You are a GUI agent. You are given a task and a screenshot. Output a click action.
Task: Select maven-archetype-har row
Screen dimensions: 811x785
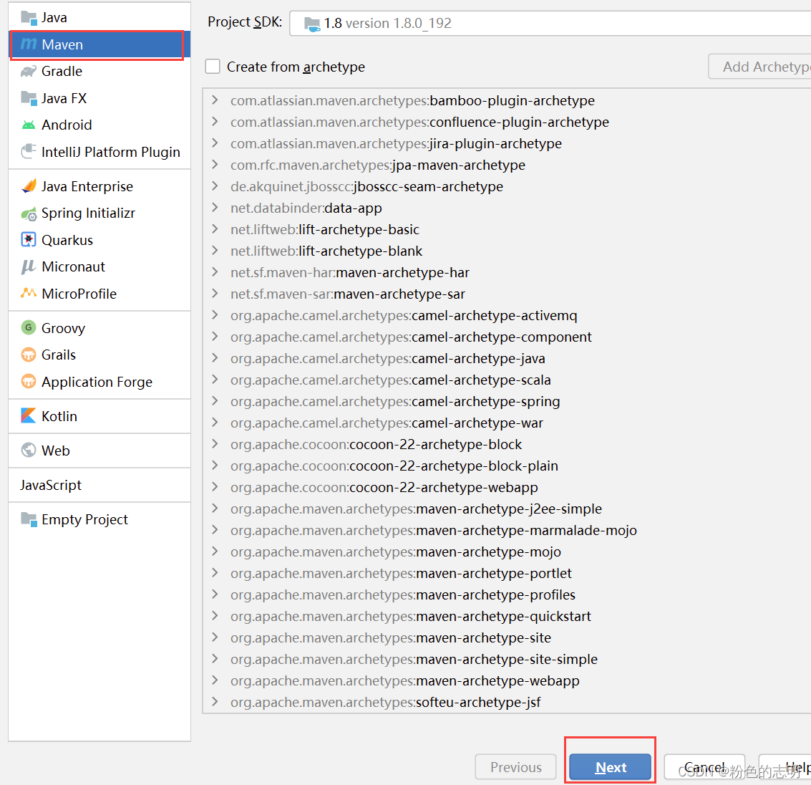pyautogui.click(x=507, y=272)
